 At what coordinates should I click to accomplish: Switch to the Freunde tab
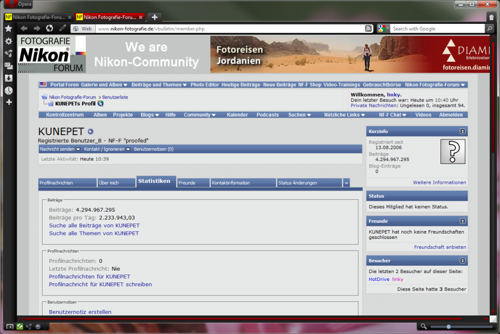193,183
